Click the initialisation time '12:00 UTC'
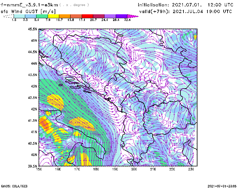Screen dimensions: 243x188 [x=221, y=5]
